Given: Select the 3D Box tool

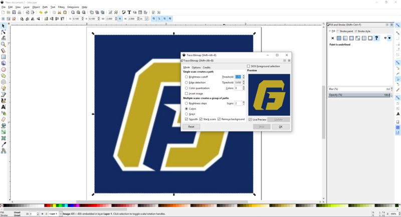Looking at the screenshot, I should (4, 63).
